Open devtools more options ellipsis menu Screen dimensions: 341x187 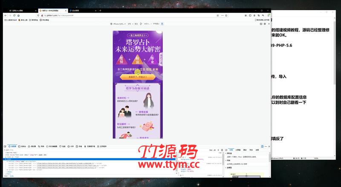(x=266, y=147)
